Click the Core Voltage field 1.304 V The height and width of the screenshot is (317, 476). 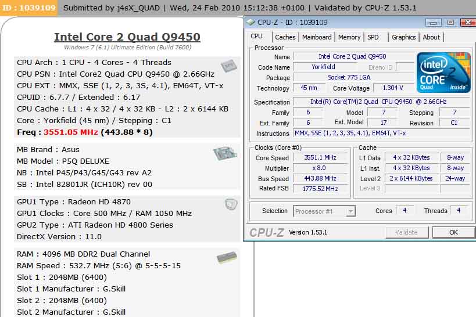pos(393,88)
